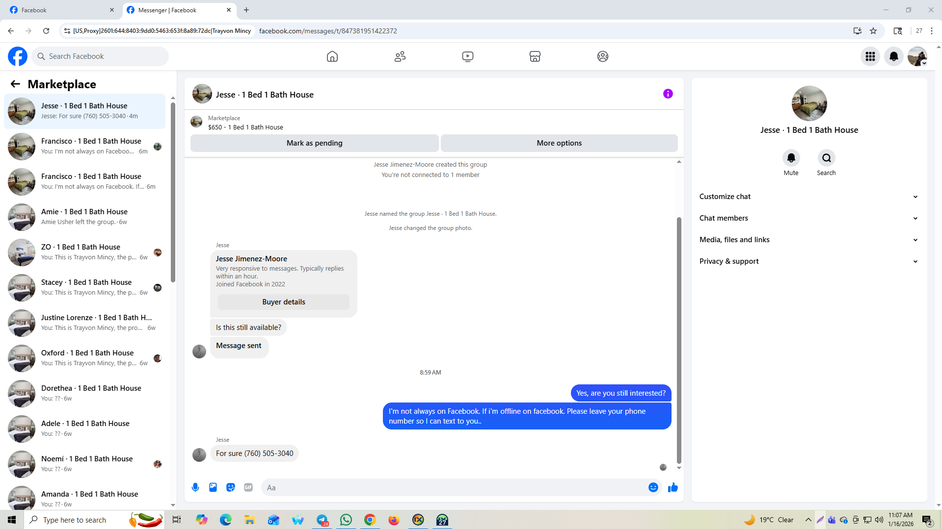Click the Search Facebook field
This screenshot has height=529, width=942.
[100, 56]
